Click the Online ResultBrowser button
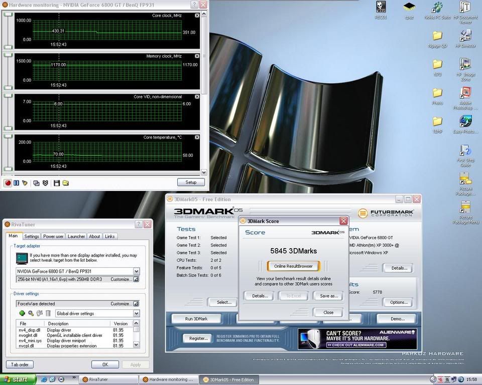This screenshot has width=482, height=385. point(293,266)
